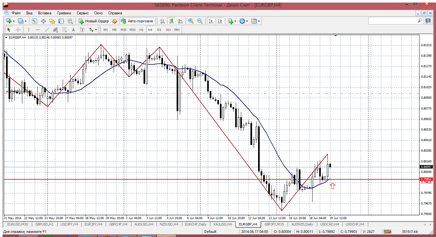The image size is (436, 237).
Task: Select the Fibonacci retracement tool
Action: pyautogui.click(x=65, y=30)
